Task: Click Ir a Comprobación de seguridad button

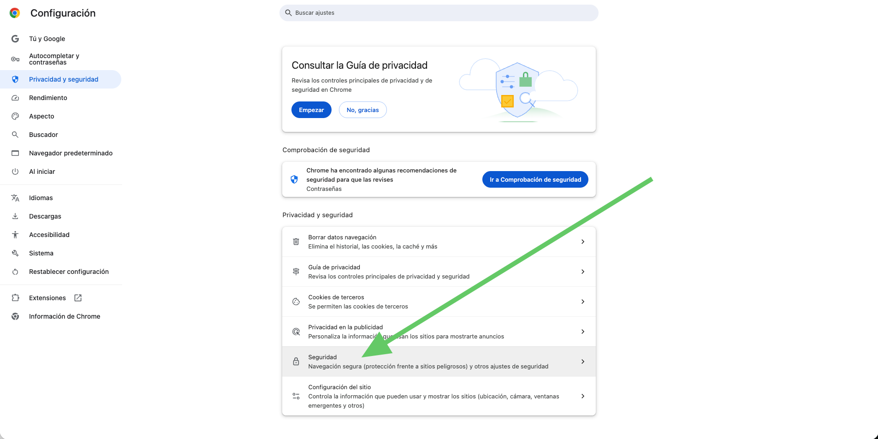Action: pos(535,179)
